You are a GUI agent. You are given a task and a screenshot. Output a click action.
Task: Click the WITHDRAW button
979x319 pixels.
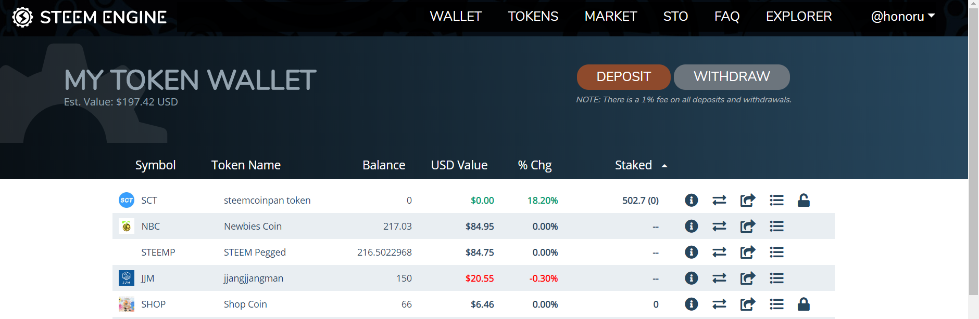732,77
